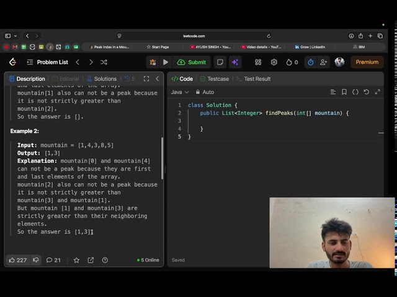Viewport: 397px width, 297px height.
Task: Go to next problem arrow
Action: point(91,62)
